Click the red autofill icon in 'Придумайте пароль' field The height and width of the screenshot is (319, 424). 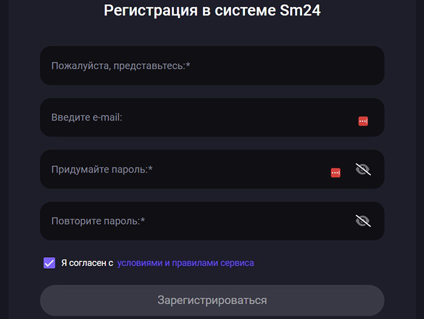[x=335, y=173]
